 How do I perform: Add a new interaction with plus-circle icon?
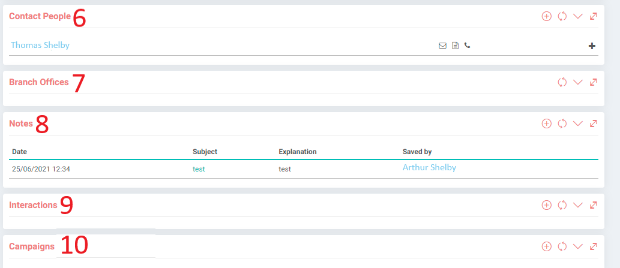546,205
